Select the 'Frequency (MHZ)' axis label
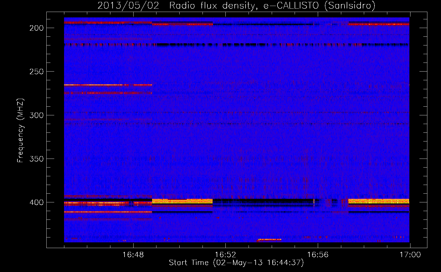441x272 pixels. pos(20,131)
